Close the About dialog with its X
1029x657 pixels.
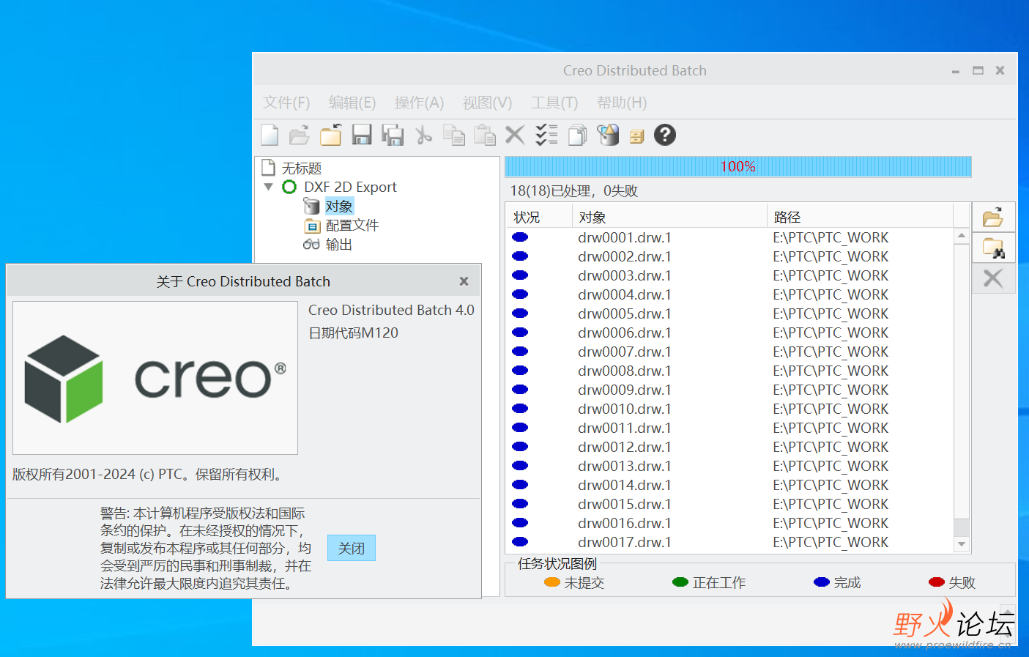[464, 281]
